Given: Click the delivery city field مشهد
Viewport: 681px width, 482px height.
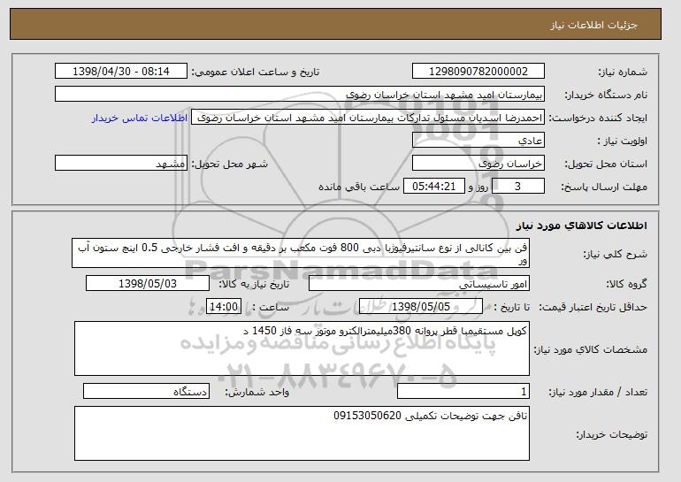Looking at the screenshot, I should (121, 164).
